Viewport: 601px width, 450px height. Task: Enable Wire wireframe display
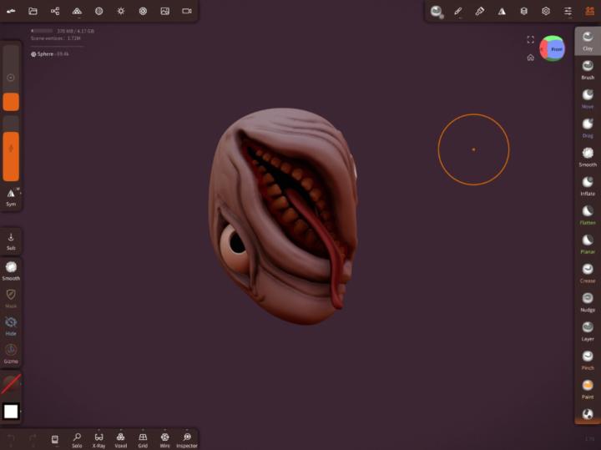coord(164,439)
